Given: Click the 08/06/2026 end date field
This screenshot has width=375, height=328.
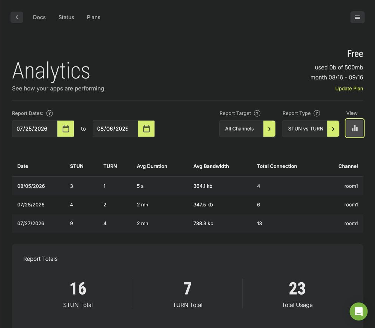Looking at the screenshot, I should click(115, 129).
